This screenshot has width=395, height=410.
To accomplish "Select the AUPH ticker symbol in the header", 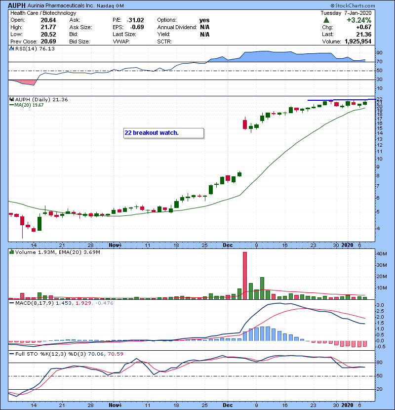I will click(x=17, y=5).
